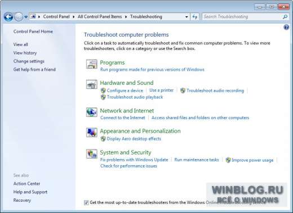The image size is (293, 213).
Task: Go to Control Panel Home
Action: point(33,31)
